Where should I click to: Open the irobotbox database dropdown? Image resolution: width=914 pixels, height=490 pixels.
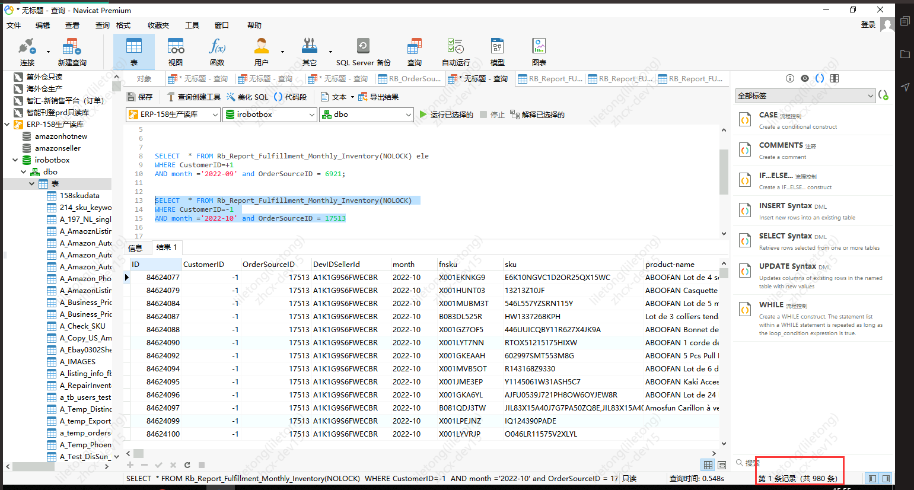pos(270,114)
